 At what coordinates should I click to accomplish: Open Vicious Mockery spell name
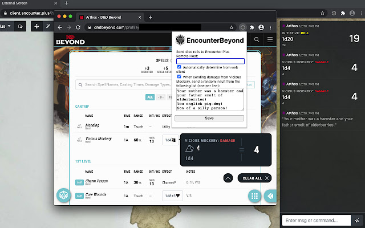click(98, 139)
